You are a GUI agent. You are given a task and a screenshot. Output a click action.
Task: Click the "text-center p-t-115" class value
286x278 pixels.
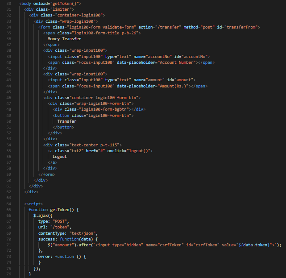click(94, 145)
